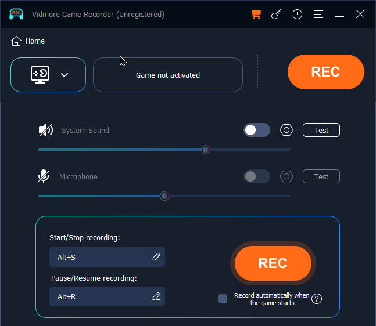Start recording with the top REC button
Viewport: 376px width, 326px height.
[325, 72]
